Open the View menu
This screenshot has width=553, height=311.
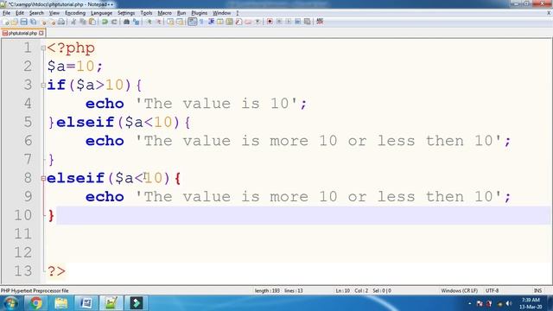(x=54, y=13)
